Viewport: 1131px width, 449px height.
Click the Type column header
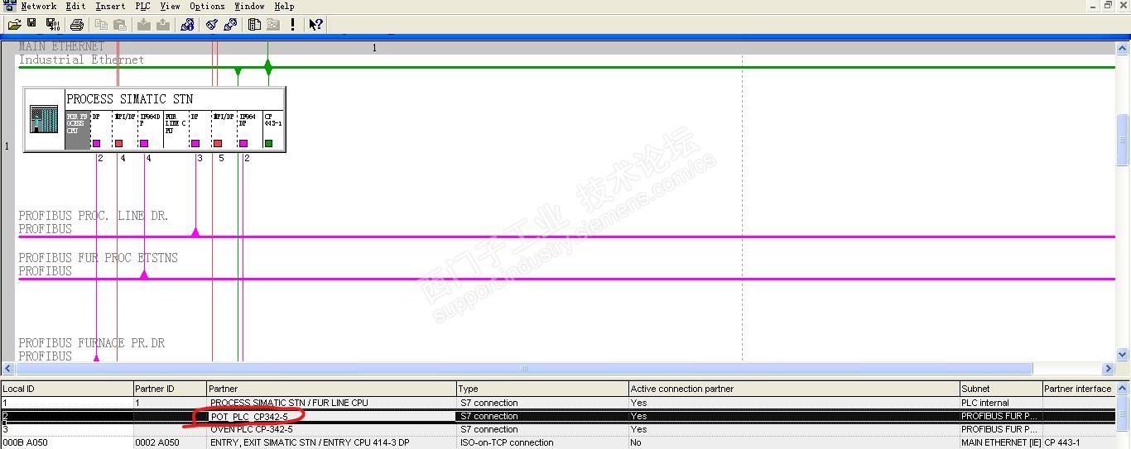[x=542, y=389]
